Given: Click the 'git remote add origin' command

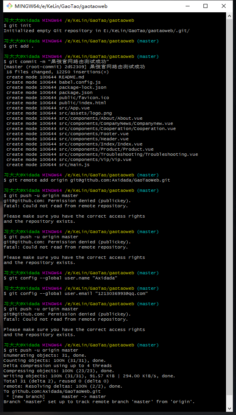Looking at the screenshot, I should (x=86, y=180).
